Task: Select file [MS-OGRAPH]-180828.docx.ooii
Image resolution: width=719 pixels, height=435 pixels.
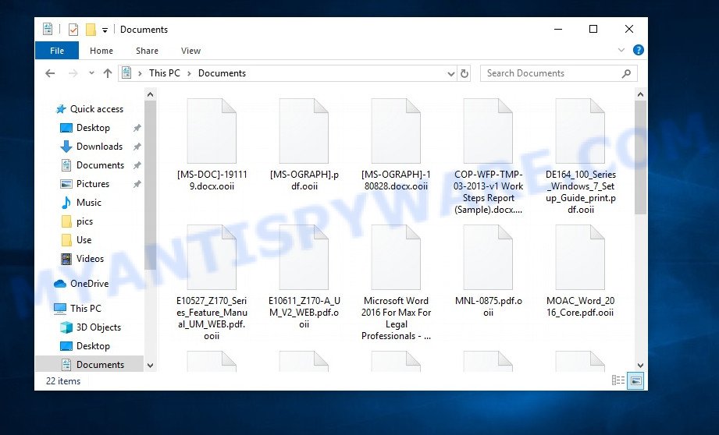Action: pyautogui.click(x=396, y=145)
